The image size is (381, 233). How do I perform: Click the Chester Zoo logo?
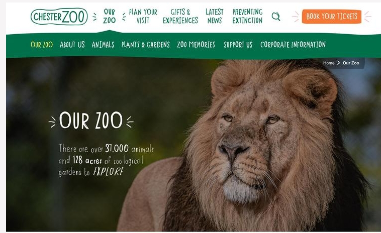click(x=59, y=17)
